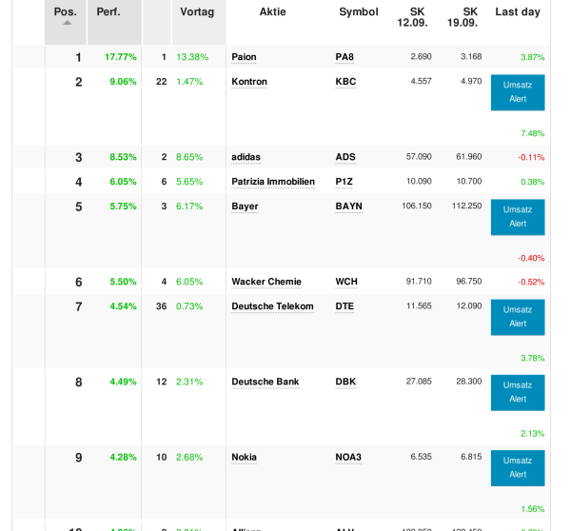The height and width of the screenshot is (531, 571).
Task: Sort by Last day column header
Action: 518,11
